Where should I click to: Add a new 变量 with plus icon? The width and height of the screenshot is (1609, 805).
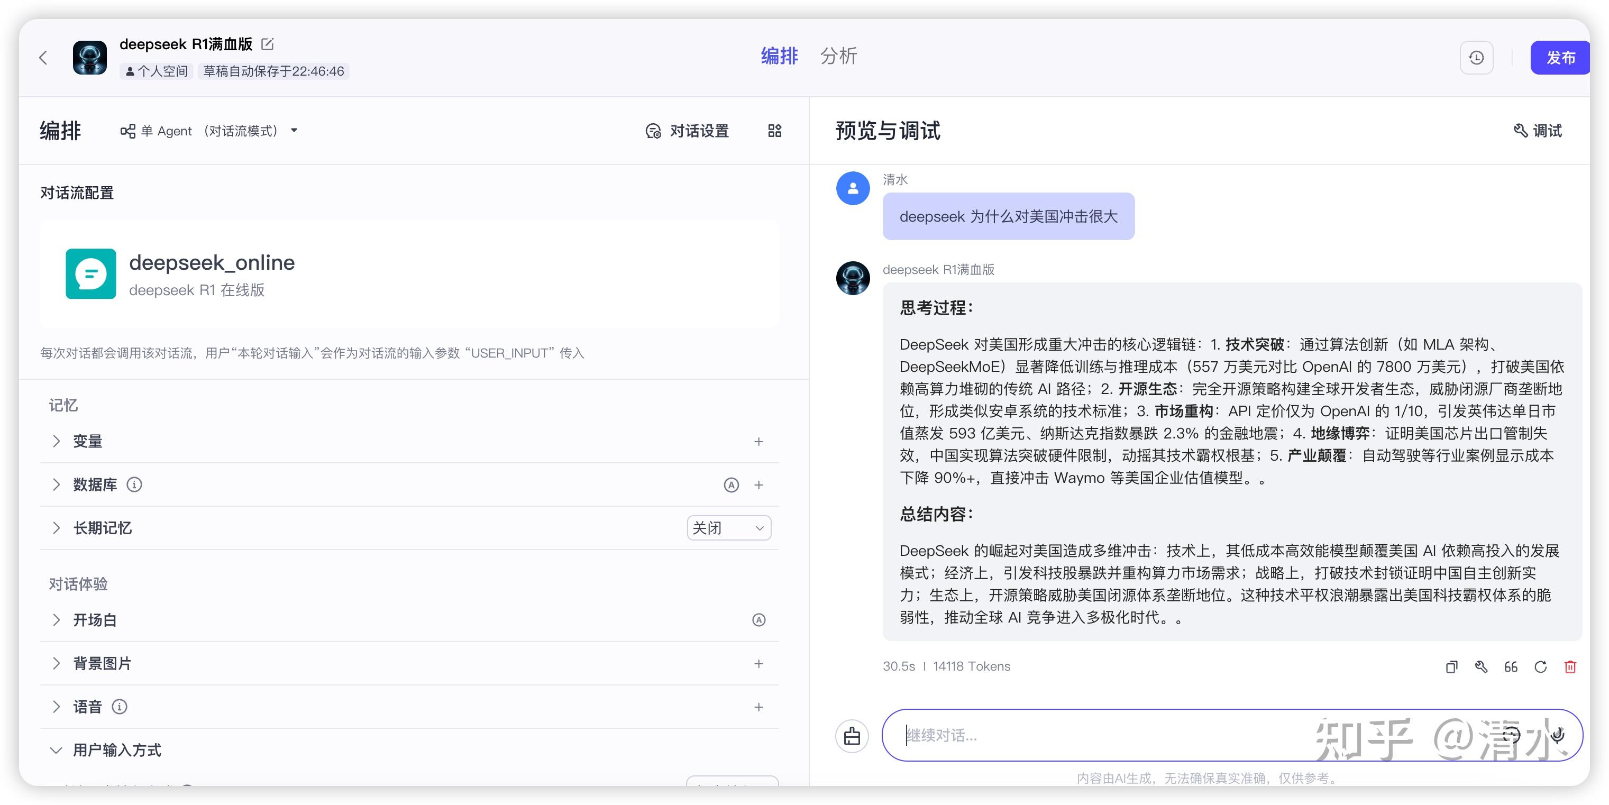coord(758,442)
